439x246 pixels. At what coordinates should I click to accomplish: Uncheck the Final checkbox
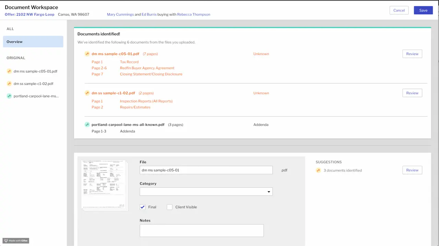point(143,207)
